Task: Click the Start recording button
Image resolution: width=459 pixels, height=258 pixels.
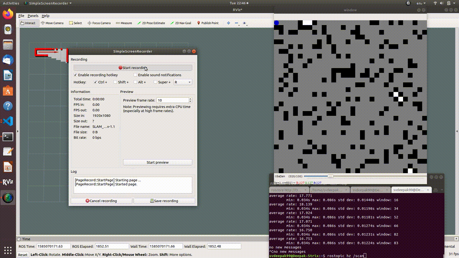Action: click(x=133, y=68)
